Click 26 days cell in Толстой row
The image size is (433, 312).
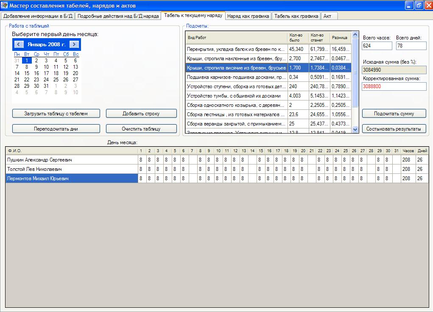[422, 169]
